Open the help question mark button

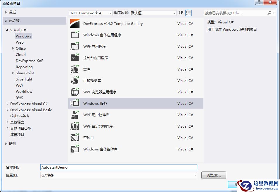coord(259,2)
